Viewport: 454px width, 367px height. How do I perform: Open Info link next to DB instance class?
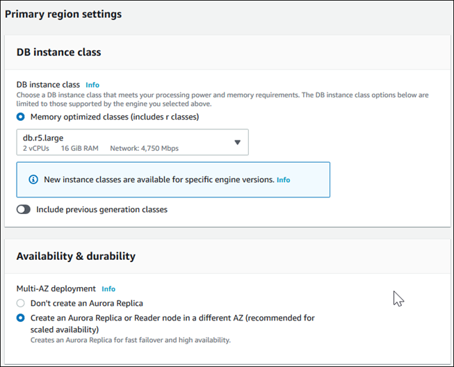click(92, 85)
